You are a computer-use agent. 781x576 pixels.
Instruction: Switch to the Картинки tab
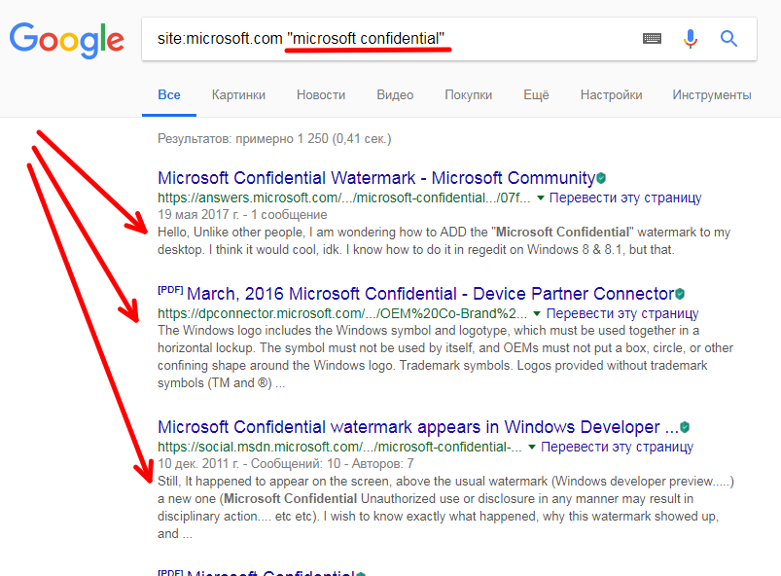tap(238, 94)
